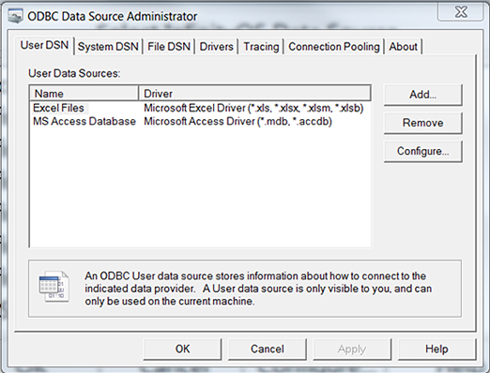Viewport: 490px width, 373px height.
Task: Open the File DSN tab
Action: pyautogui.click(x=169, y=47)
